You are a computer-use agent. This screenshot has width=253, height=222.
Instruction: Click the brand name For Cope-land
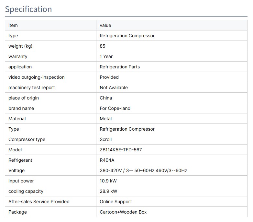pos(115,108)
